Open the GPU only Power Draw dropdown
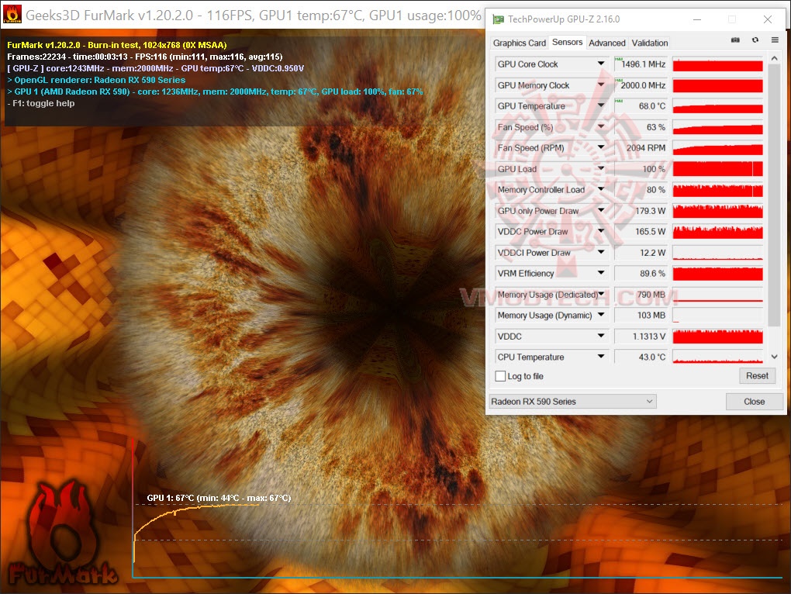The image size is (791, 594). (601, 211)
